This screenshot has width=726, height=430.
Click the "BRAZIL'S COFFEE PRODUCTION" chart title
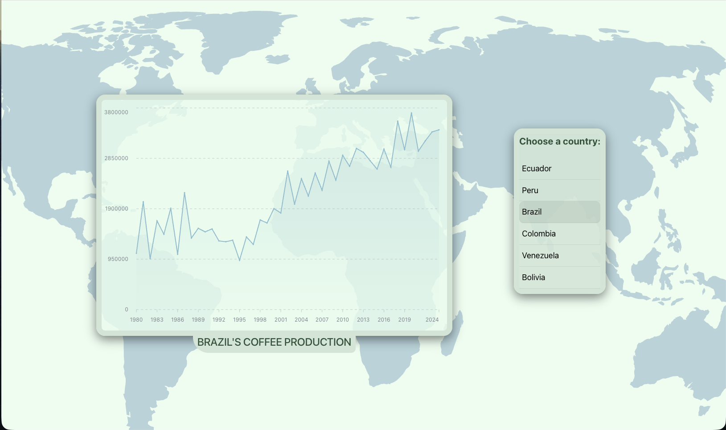coord(274,342)
